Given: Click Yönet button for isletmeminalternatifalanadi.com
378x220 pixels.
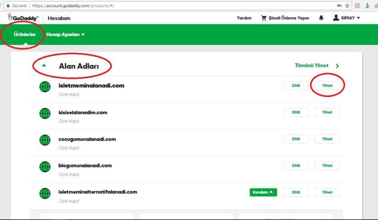Looking at the screenshot, I should [327, 192].
